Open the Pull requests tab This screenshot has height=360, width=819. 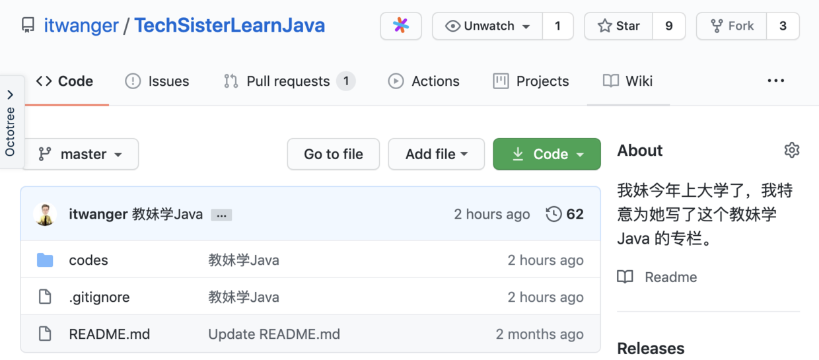[x=289, y=81]
